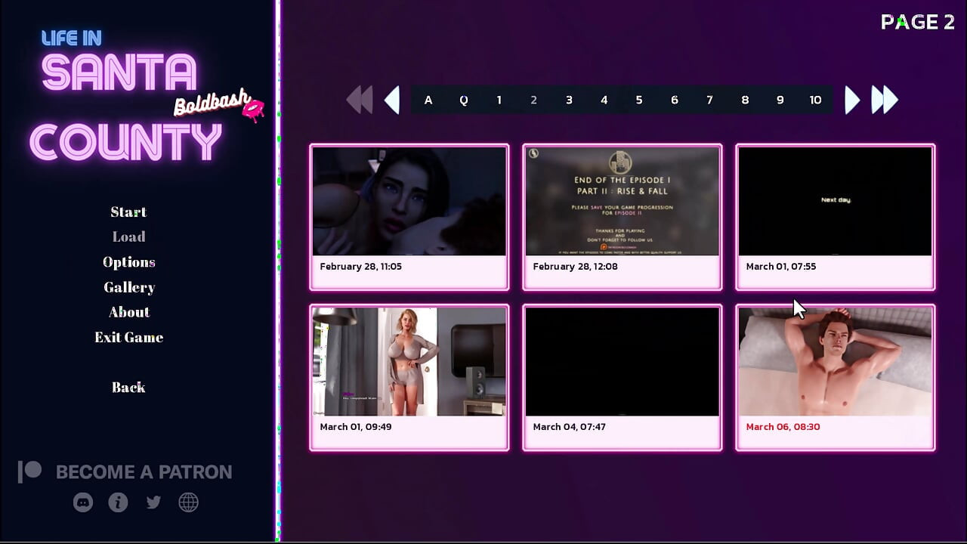
Task: Load the February 28, 12:08 save slot
Action: tap(622, 216)
